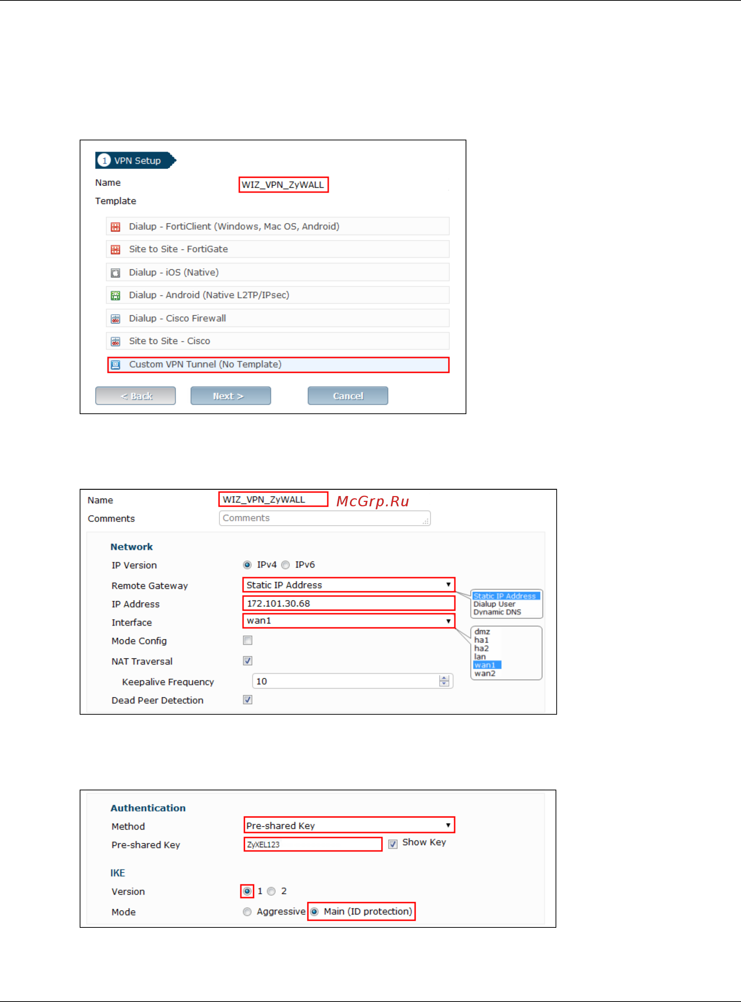Screen dimensions: 741x1002
Task: Decrease Keepalive Frequency with down arrow
Action: tap(444, 684)
